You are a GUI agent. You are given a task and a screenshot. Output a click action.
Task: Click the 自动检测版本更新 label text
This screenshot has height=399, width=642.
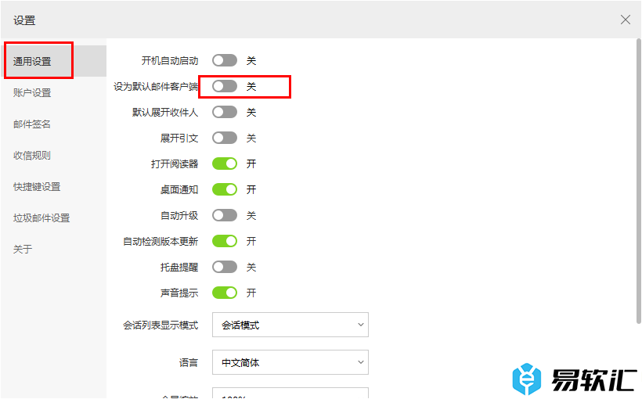pos(160,242)
